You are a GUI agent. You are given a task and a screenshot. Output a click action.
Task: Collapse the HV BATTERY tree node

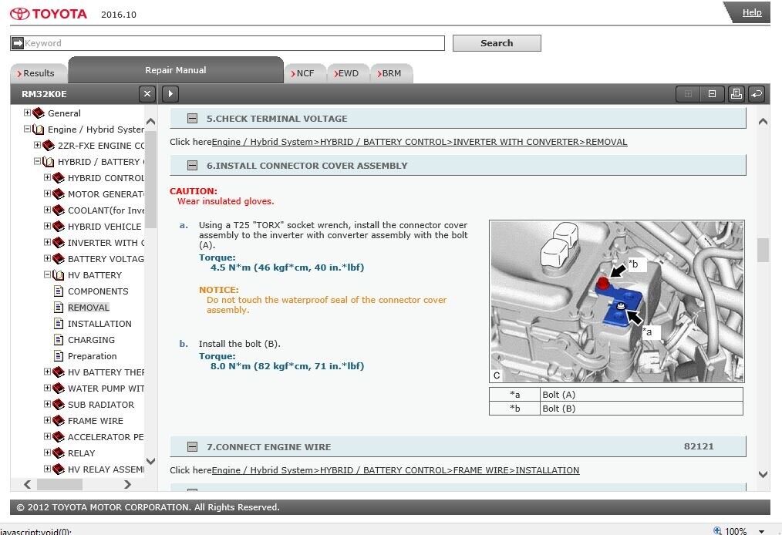click(x=47, y=275)
